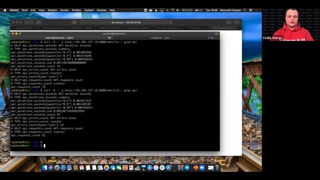Open the Help menu
Image resolution: width=320 pixels, height=180 pixels.
point(112,10)
